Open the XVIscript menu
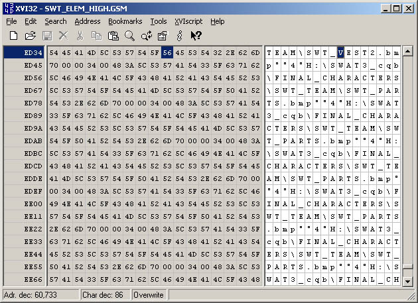Screen dimensions: 418x303 (188, 21)
